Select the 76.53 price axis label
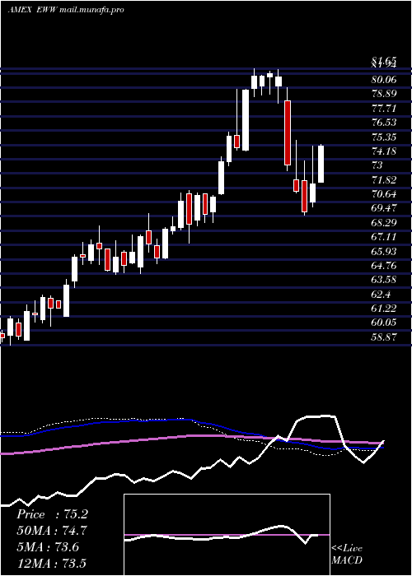This screenshot has width=412, height=576. [x=384, y=123]
